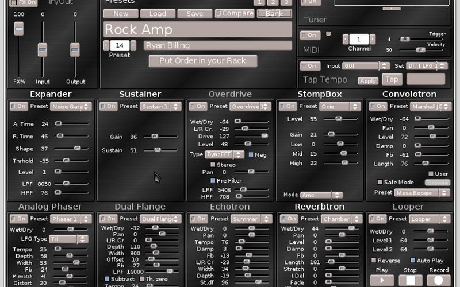Image resolution: width=460 pixels, height=287 pixels.
Task: Toggle the FX On switch
Action: tap(24, 3)
